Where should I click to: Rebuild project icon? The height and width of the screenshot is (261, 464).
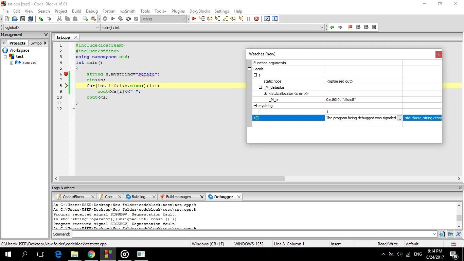tap(128, 19)
